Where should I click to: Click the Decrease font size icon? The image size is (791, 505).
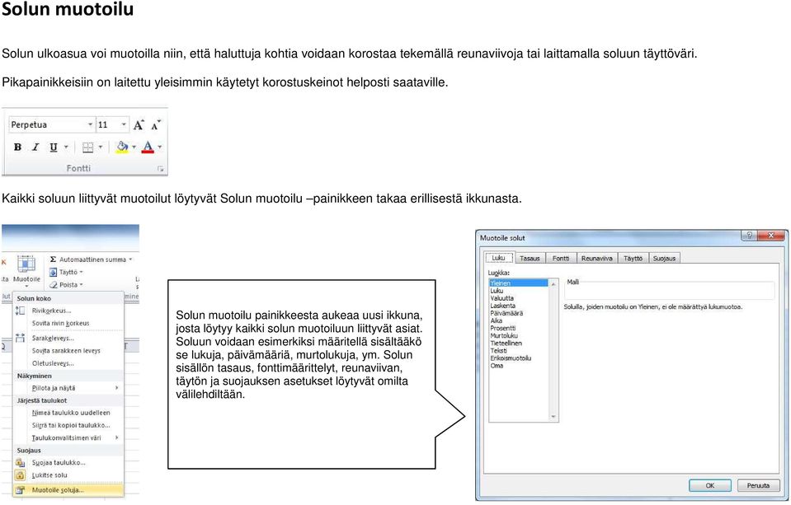point(156,125)
